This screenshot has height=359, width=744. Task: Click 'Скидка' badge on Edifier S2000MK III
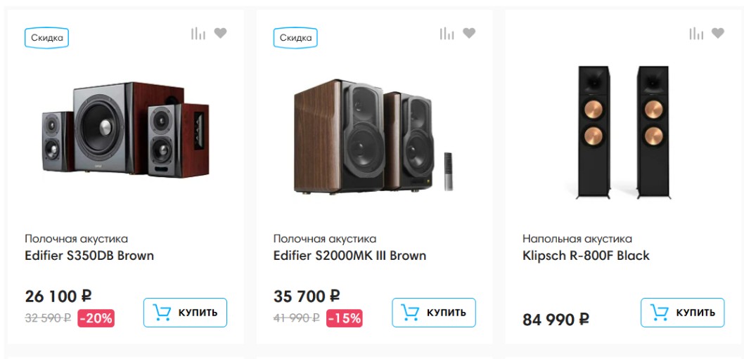[x=295, y=38]
